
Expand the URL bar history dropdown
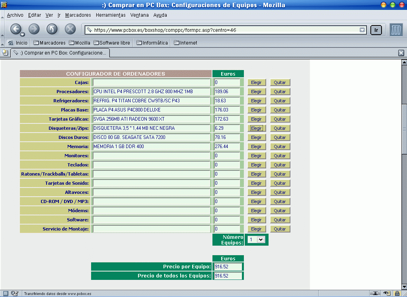click(x=362, y=30)
